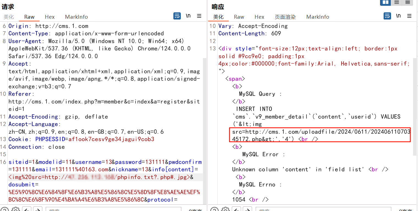The height and width of the screenshot is (211, 418).
Task: Click the Referer header name in the request
Action: pyautogui.click(x=20, y=94)
